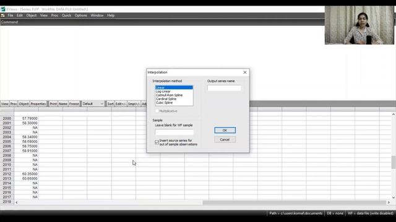Click the Sort toolbar button

click(110, 104)
